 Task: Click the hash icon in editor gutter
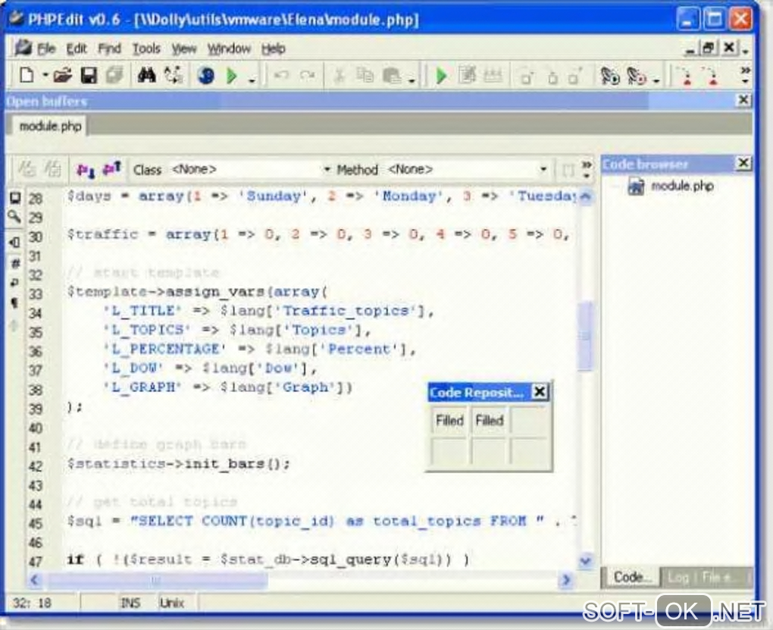pos(15,263)
